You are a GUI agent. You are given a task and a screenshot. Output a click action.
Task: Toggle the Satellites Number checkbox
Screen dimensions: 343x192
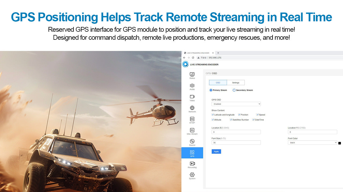[231, 120]
